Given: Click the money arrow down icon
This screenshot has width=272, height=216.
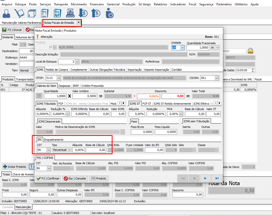Looking at the screenshot, I should click(x=83, y=13).
